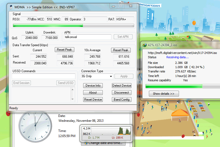Click the Apply connection type button
The image size is (220, 147).
124,76
